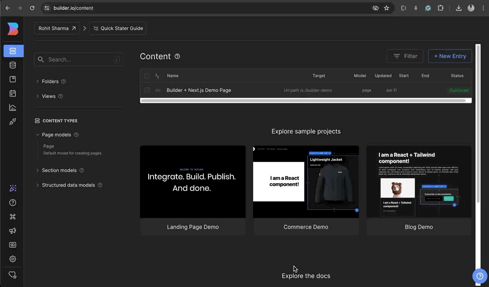Image resolution: width=489 pixels, height=287 pixels.
Task: Go back with browser back arrow
Action: [8, 8]
